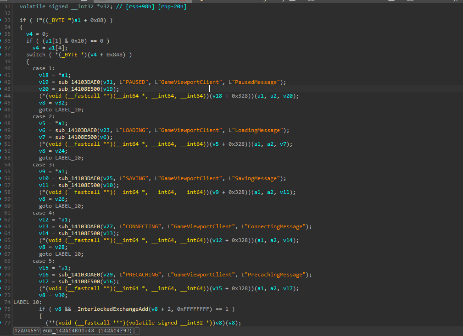Click the v8 = v32 assignment
Viewport: 463px width, 336px height.
tap(53, 103)
